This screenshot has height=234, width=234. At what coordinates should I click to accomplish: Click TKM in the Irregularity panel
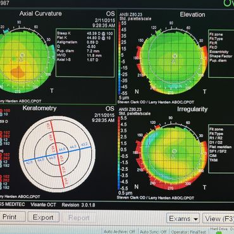tap(213, 160)
